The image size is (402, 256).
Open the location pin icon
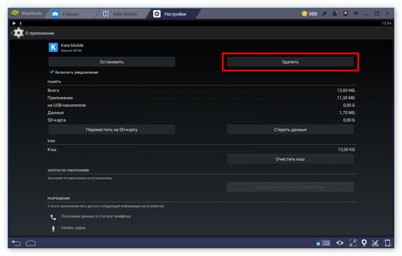click(364, 243)
